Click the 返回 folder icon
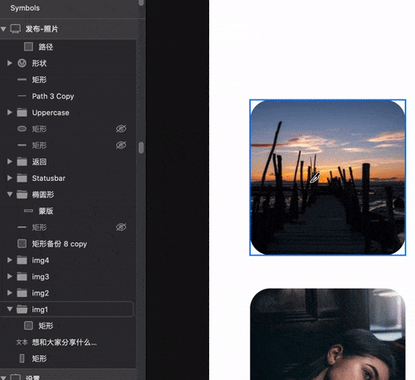This screenshot has width=415, height=380. pos(22,162)
